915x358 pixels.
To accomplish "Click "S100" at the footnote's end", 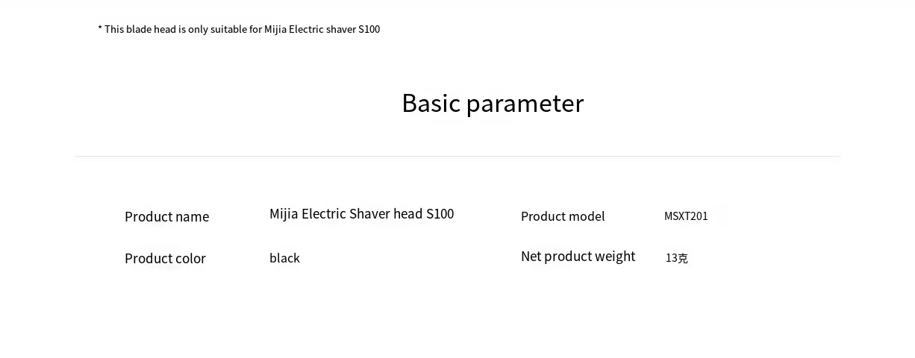I will [x=369, y=29].
